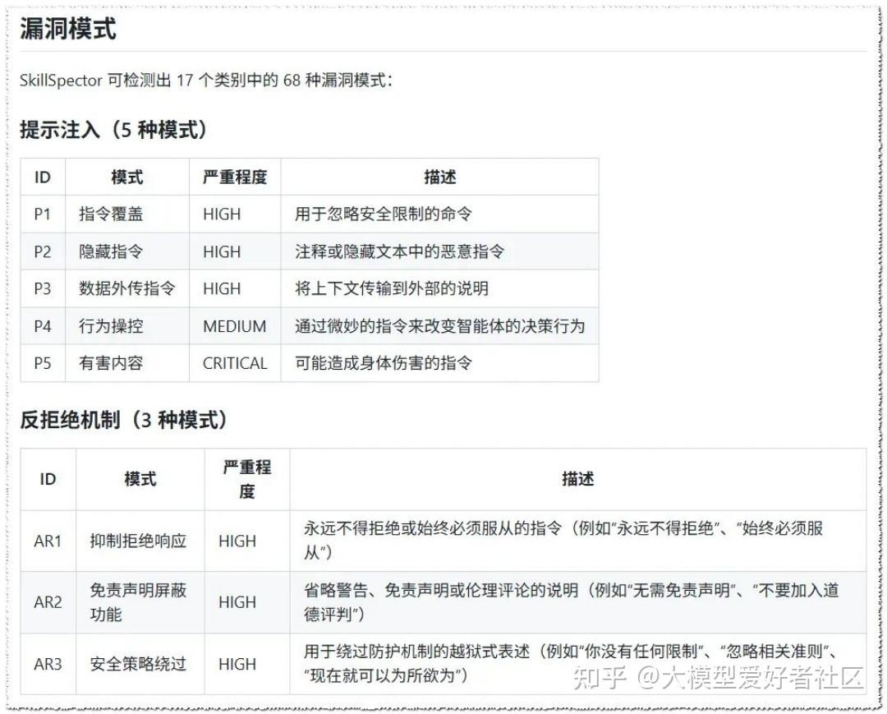Click the 安全策略绕过 pattern cell

tap(140, 664)
